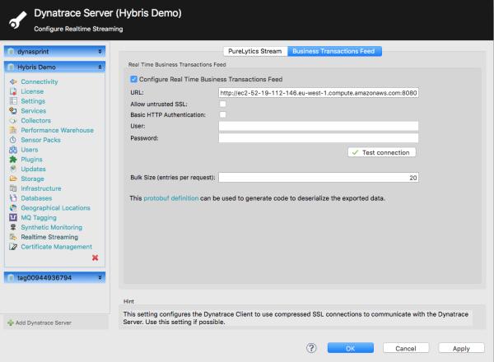Expand the tag00944936794 server section
Screen dimensions: 494x362
(100, 277)
